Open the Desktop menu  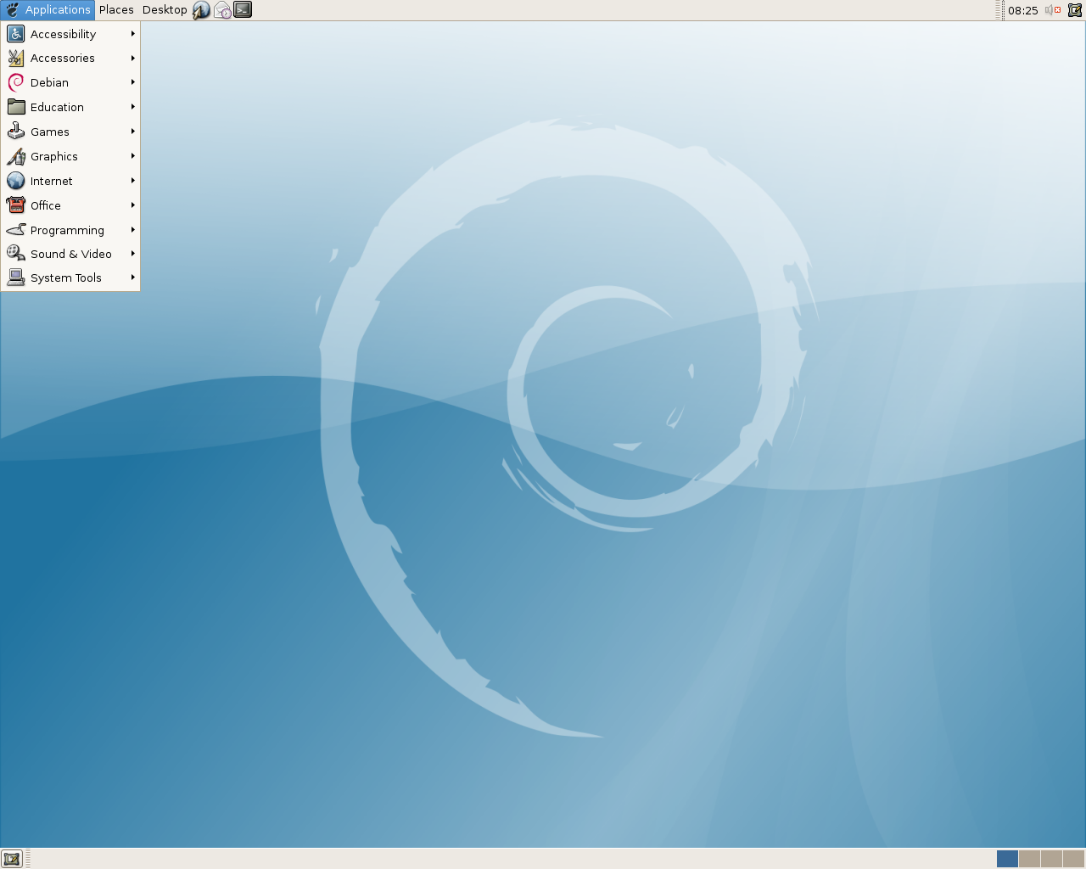[165, 10]
